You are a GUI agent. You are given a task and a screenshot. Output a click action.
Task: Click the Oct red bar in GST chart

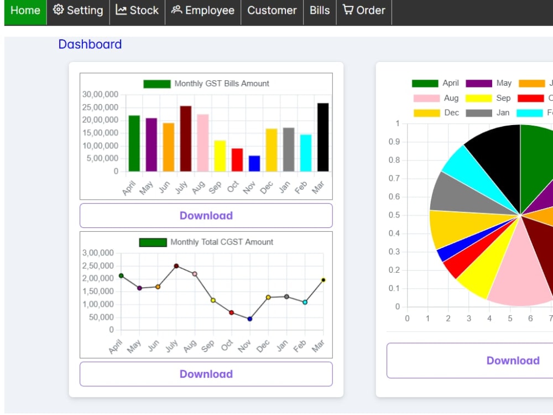click(237, 160)
